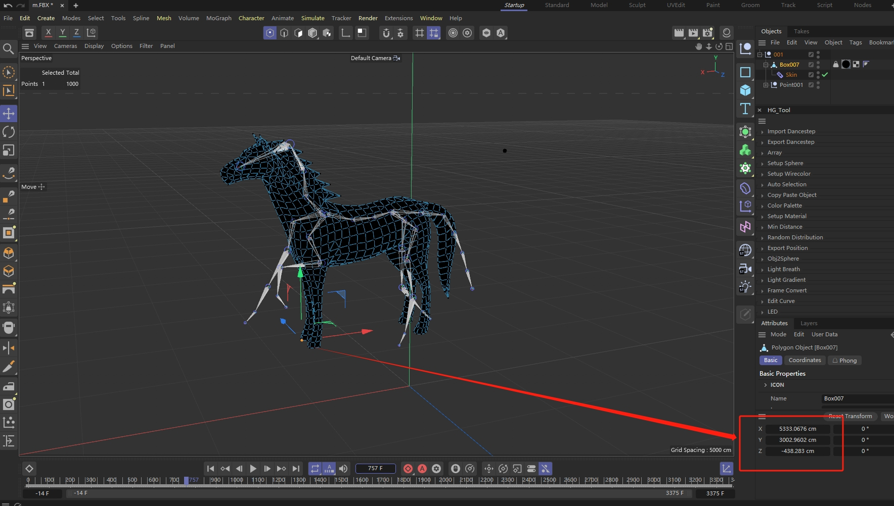Open the Simulate menu

(312, 18)
